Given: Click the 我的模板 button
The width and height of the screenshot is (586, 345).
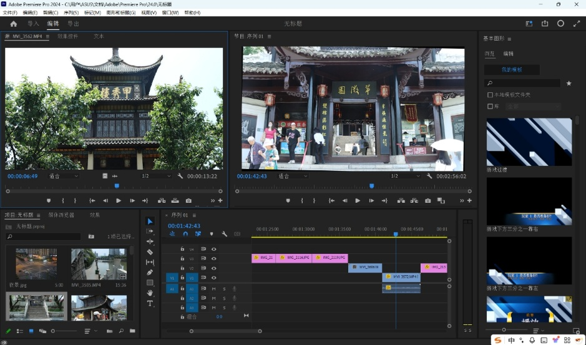Looking at the screenshot, I should 512,69.
